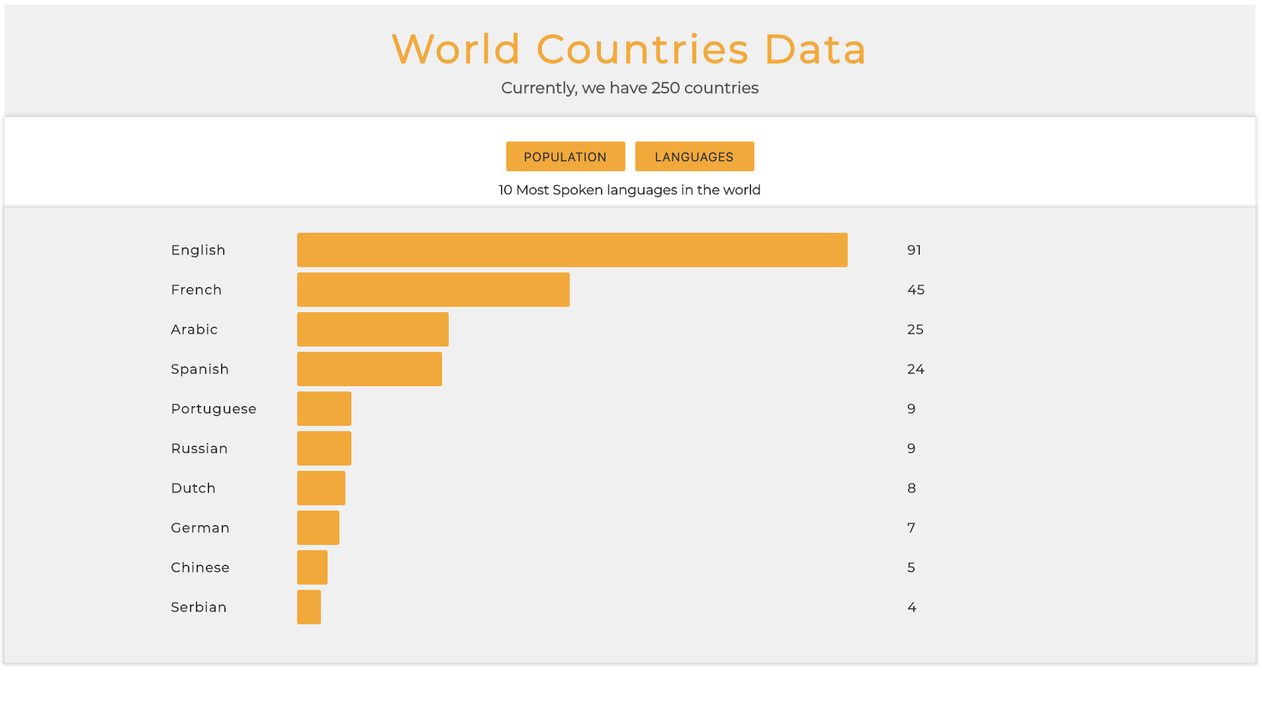This screenshot has width=1262, height=701.
Task: Click the LANGUAGES button
Action: (x=694, y=157)
